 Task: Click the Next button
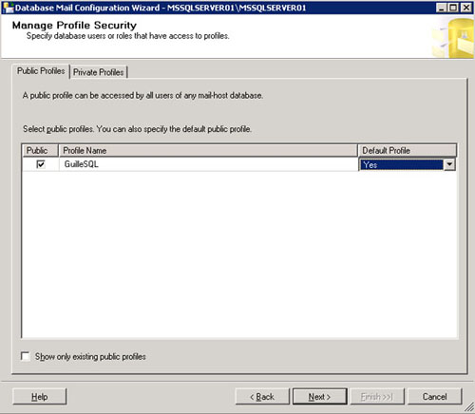click(x=320, y=397)
